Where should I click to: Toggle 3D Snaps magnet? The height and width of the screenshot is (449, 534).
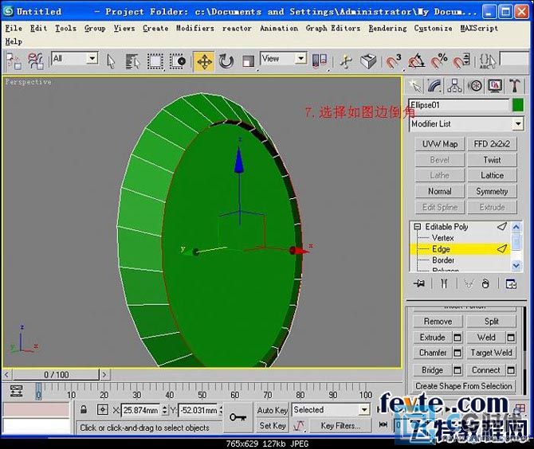pyautogui.click(x=394, y=61)
